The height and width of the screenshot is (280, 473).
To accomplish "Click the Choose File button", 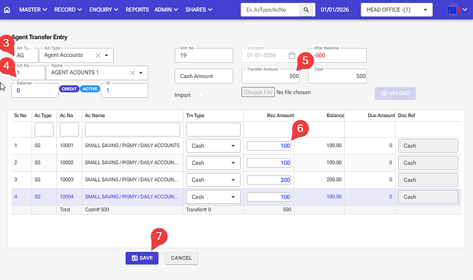I will tap(258, 92).
